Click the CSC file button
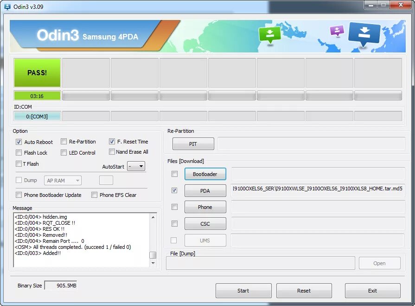The height and width of the screenshot is (306, 415). pos(205,224)
